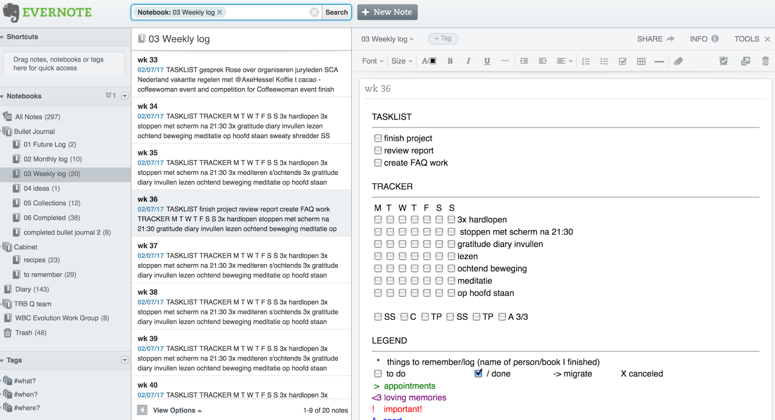This screenshot has height=420, width=775.
Task: Insert a bulleted list
Action: 604,62
